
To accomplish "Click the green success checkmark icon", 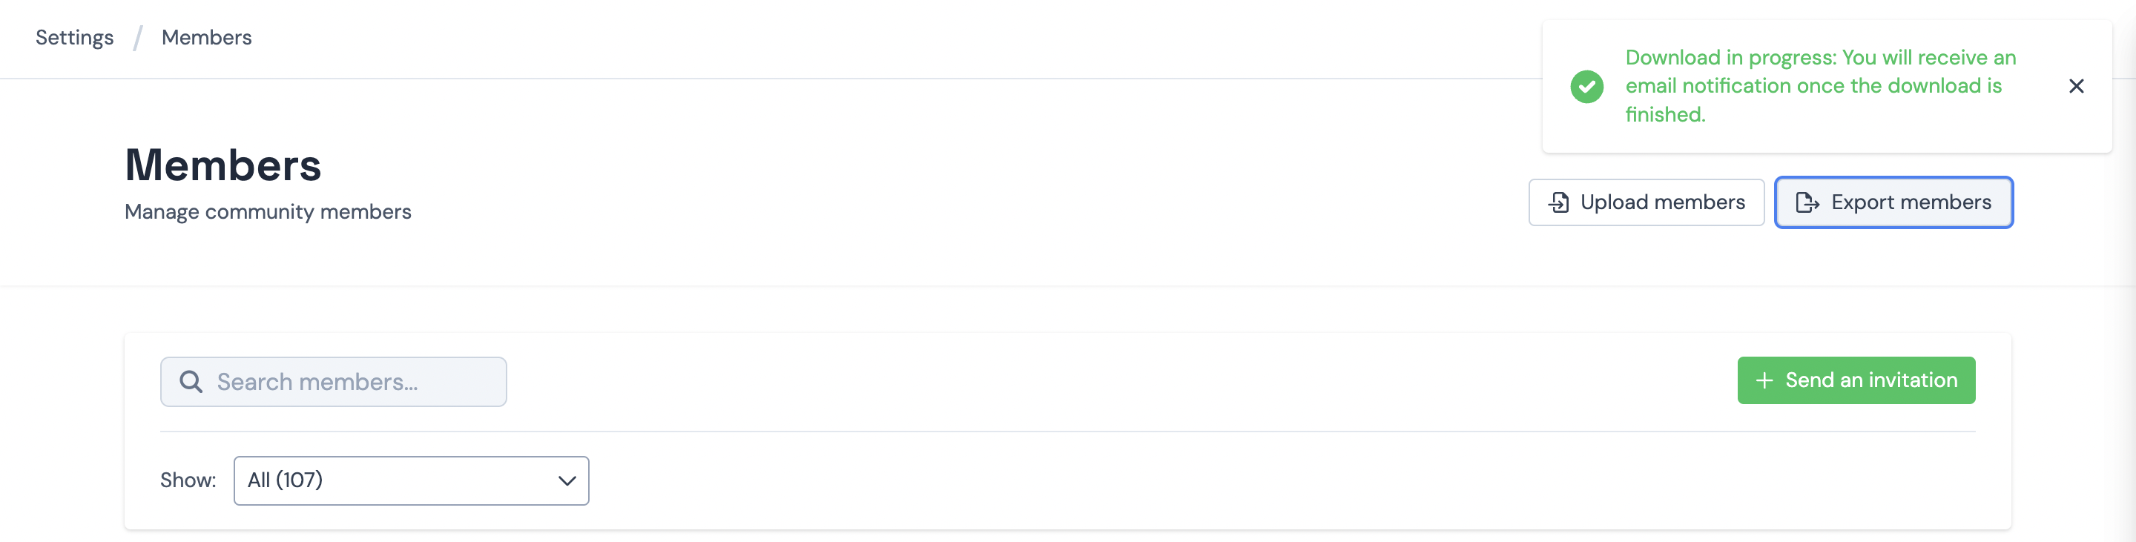I will tap(1586, 86).
